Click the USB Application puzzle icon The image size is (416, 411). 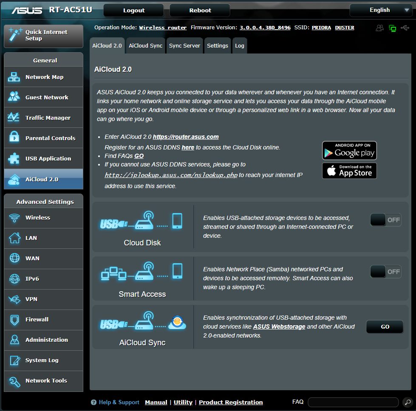14,158
